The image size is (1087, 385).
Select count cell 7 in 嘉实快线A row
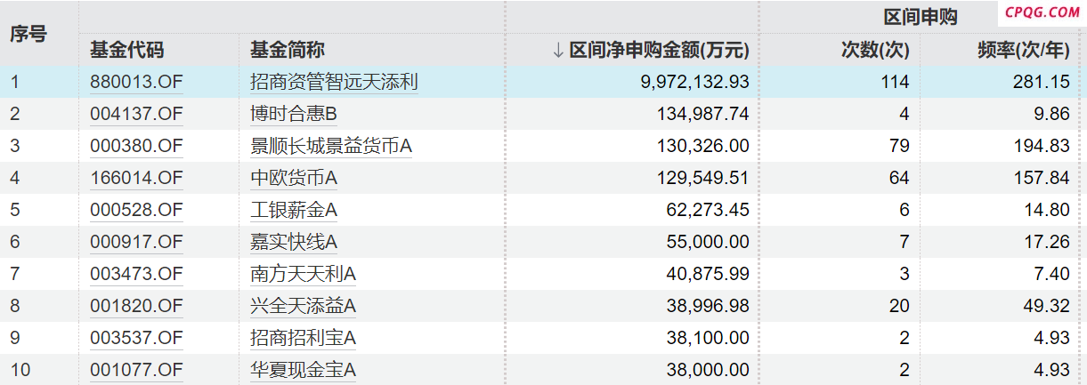coord(904,242)
